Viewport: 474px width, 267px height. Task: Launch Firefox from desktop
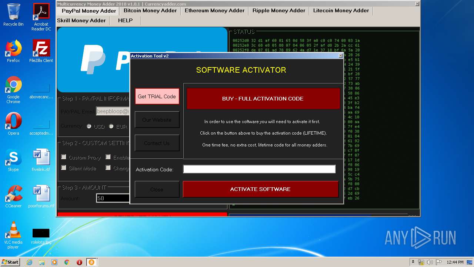tap(13, 51)
